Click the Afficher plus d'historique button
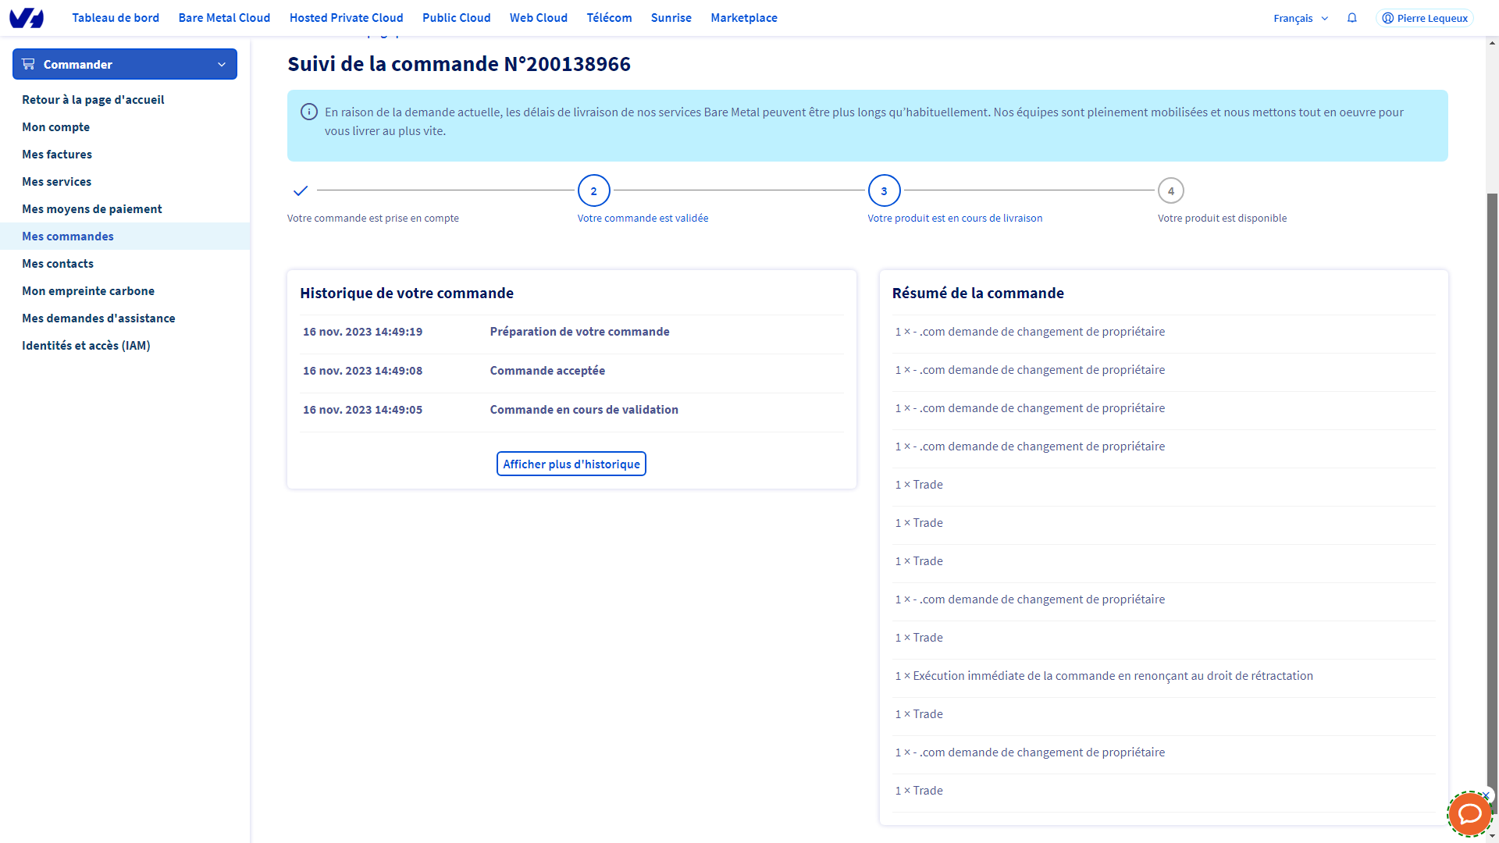This screenshot has width=1499, height=843. pyautogui.click(x=571, y=464)
